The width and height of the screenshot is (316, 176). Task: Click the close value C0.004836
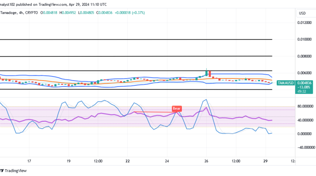[104, 13]
